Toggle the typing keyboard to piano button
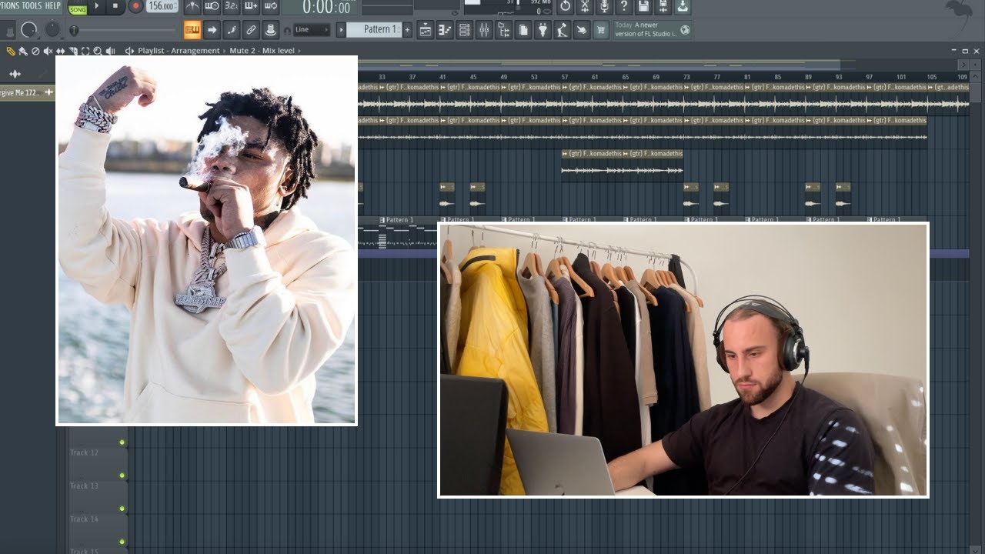 [x=192, y=30]
